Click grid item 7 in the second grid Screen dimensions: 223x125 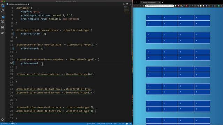click(x=154, y=35)
